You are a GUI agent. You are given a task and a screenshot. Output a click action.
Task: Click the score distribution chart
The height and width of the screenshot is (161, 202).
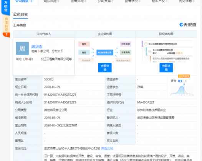pos(182,90)
